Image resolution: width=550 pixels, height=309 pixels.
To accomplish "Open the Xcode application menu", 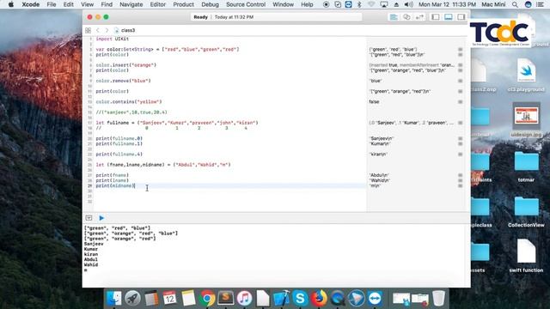I will pyautogui.click(x=31, y=4).
